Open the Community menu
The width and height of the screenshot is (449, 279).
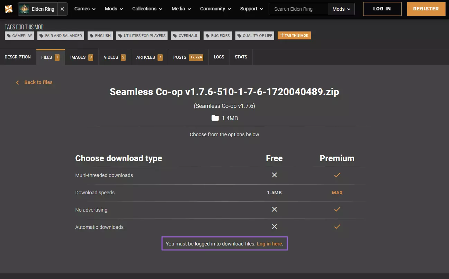(215, 9)
